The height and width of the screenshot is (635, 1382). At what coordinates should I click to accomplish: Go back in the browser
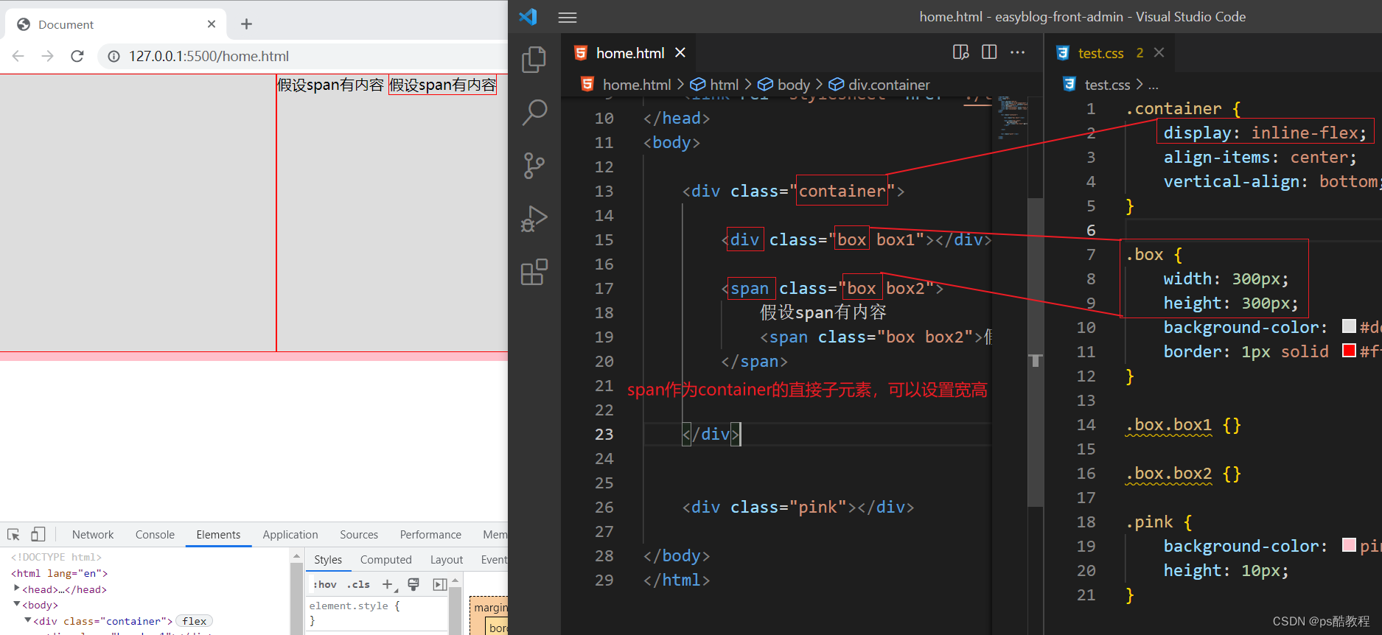[18, 56]
